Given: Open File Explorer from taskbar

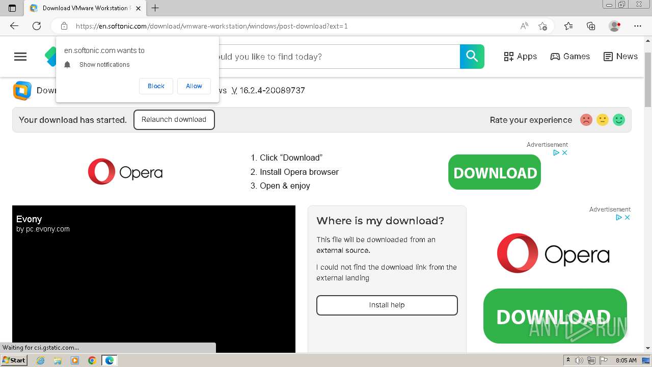Looking at the screenshot, I should pos(58,360).
